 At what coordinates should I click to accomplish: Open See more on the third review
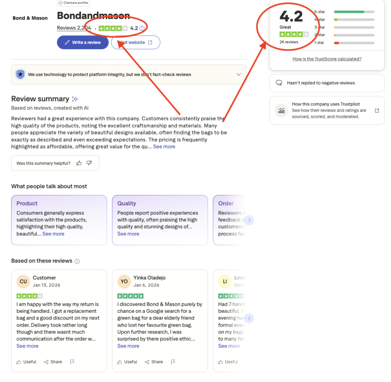click(229, 346)
